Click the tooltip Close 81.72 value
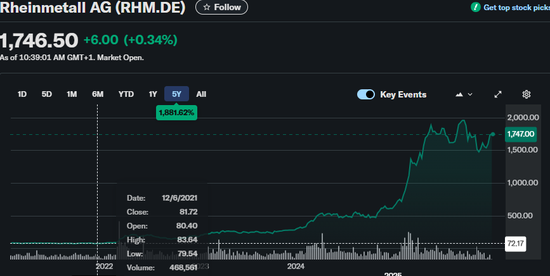 pos(188,212)
